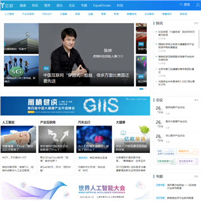Screen dimensions: 201x201
Task: Open the 世界人工智能大会 banner
Action: (x=75, y=190)
